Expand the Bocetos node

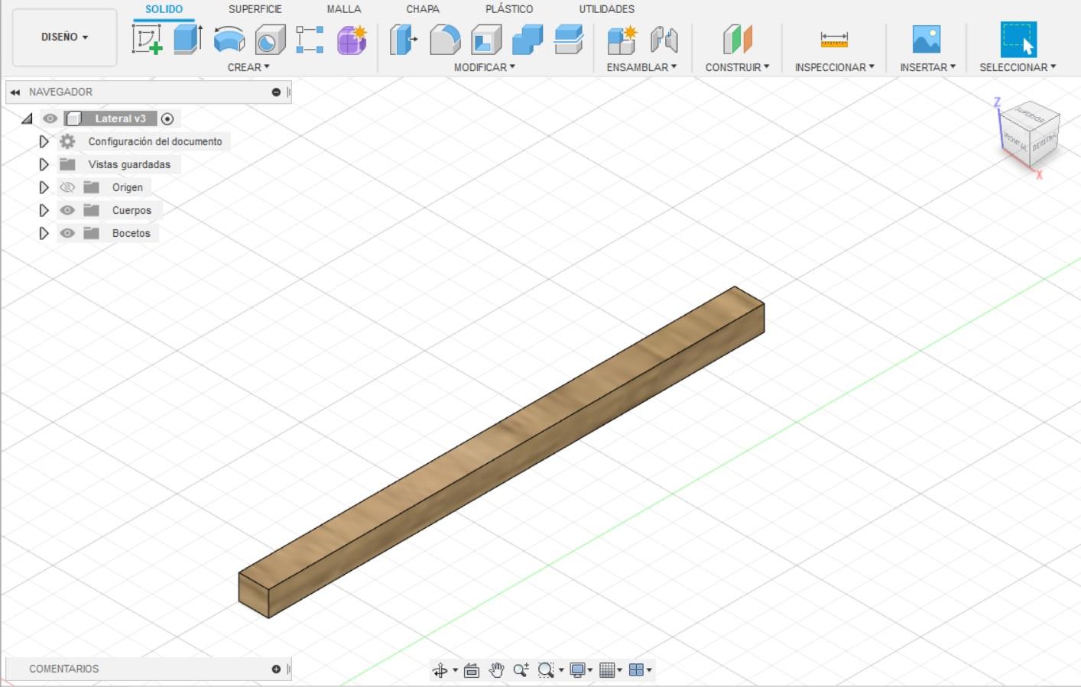click(x=44, y=233)
